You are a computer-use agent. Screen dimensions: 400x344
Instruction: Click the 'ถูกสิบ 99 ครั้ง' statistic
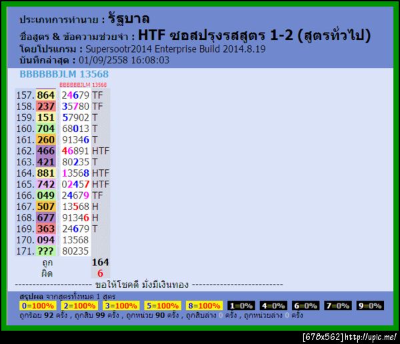(97, 315)
